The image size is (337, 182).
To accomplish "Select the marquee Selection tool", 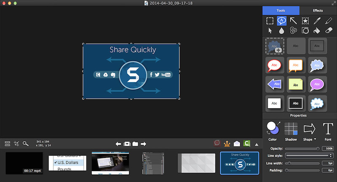I will (x=270, y=20).
